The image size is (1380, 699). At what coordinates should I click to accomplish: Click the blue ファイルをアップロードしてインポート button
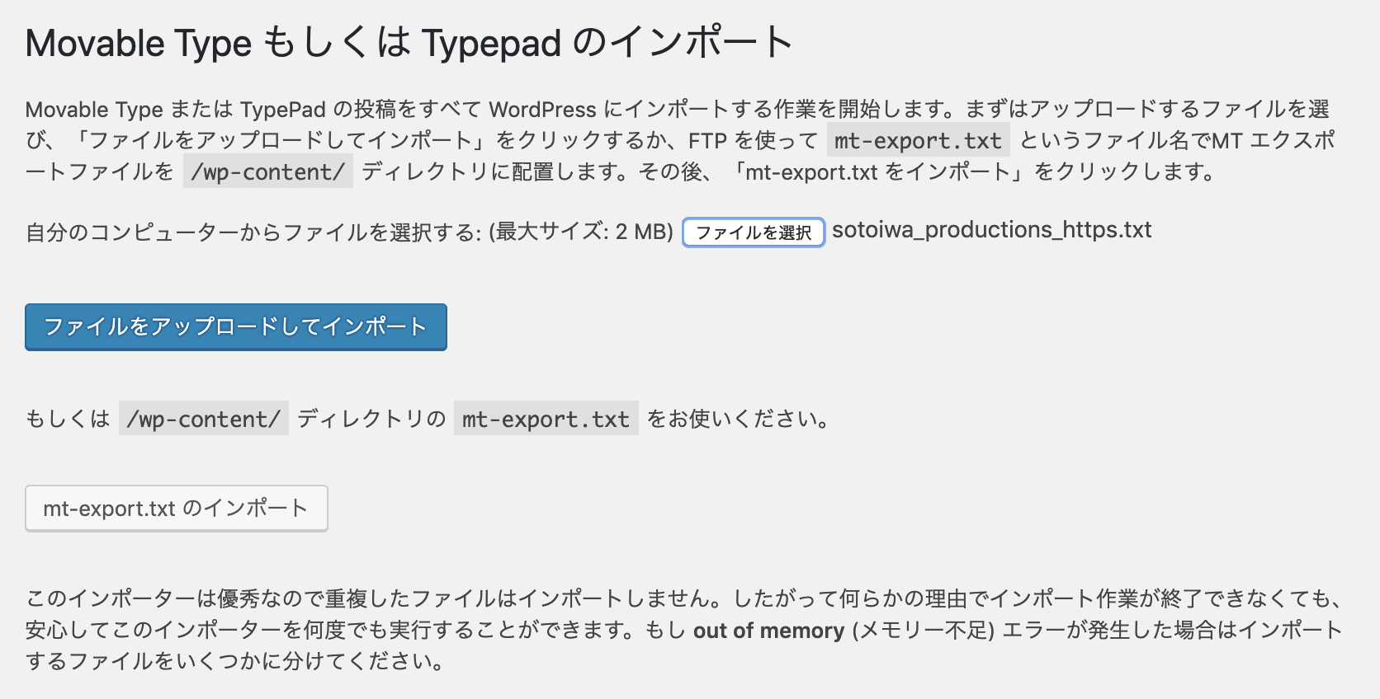pos(236,327)
